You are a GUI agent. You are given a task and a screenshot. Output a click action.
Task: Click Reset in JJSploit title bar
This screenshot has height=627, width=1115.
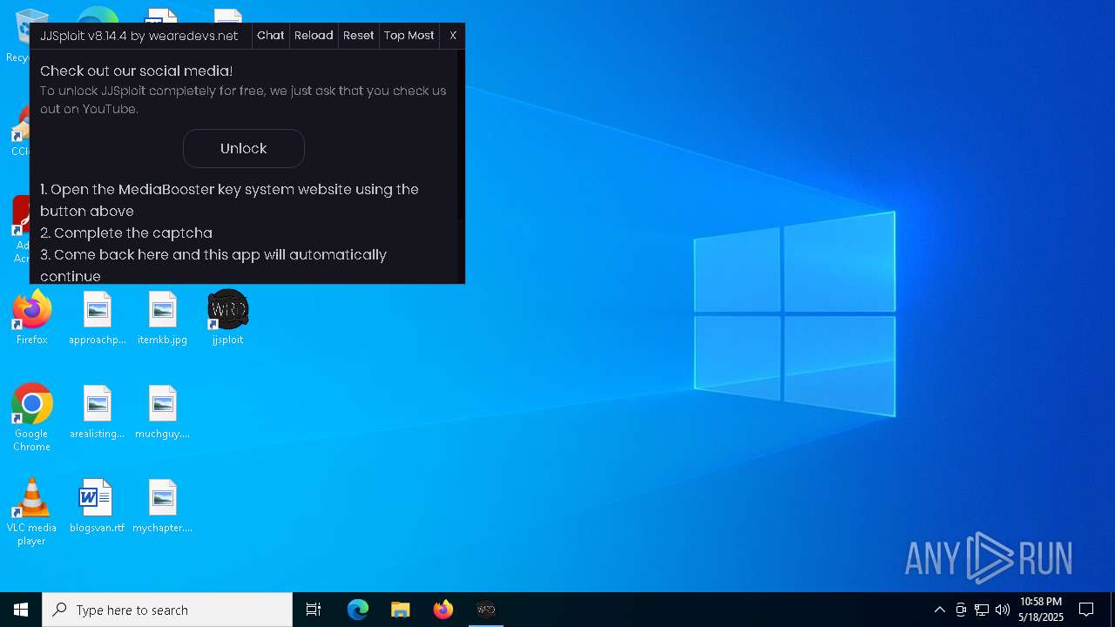[358, 36]
